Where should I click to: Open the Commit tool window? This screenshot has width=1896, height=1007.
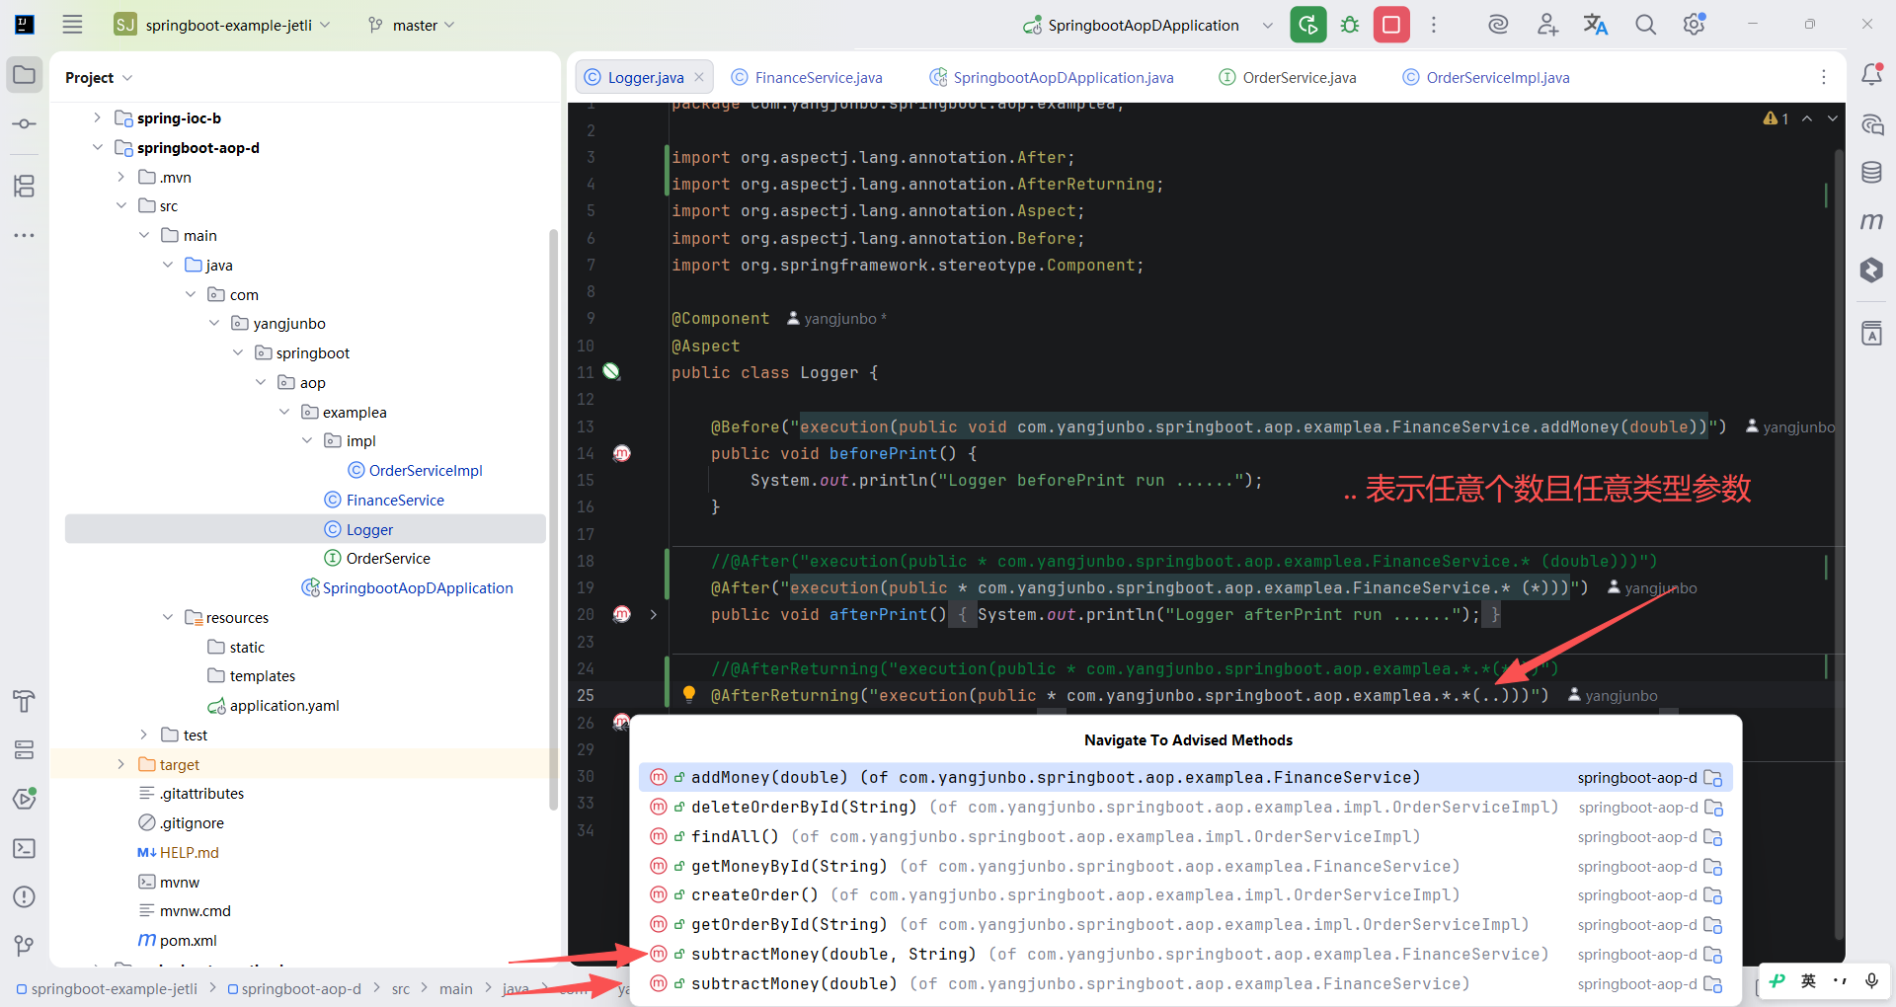click(x=25, y=124)
